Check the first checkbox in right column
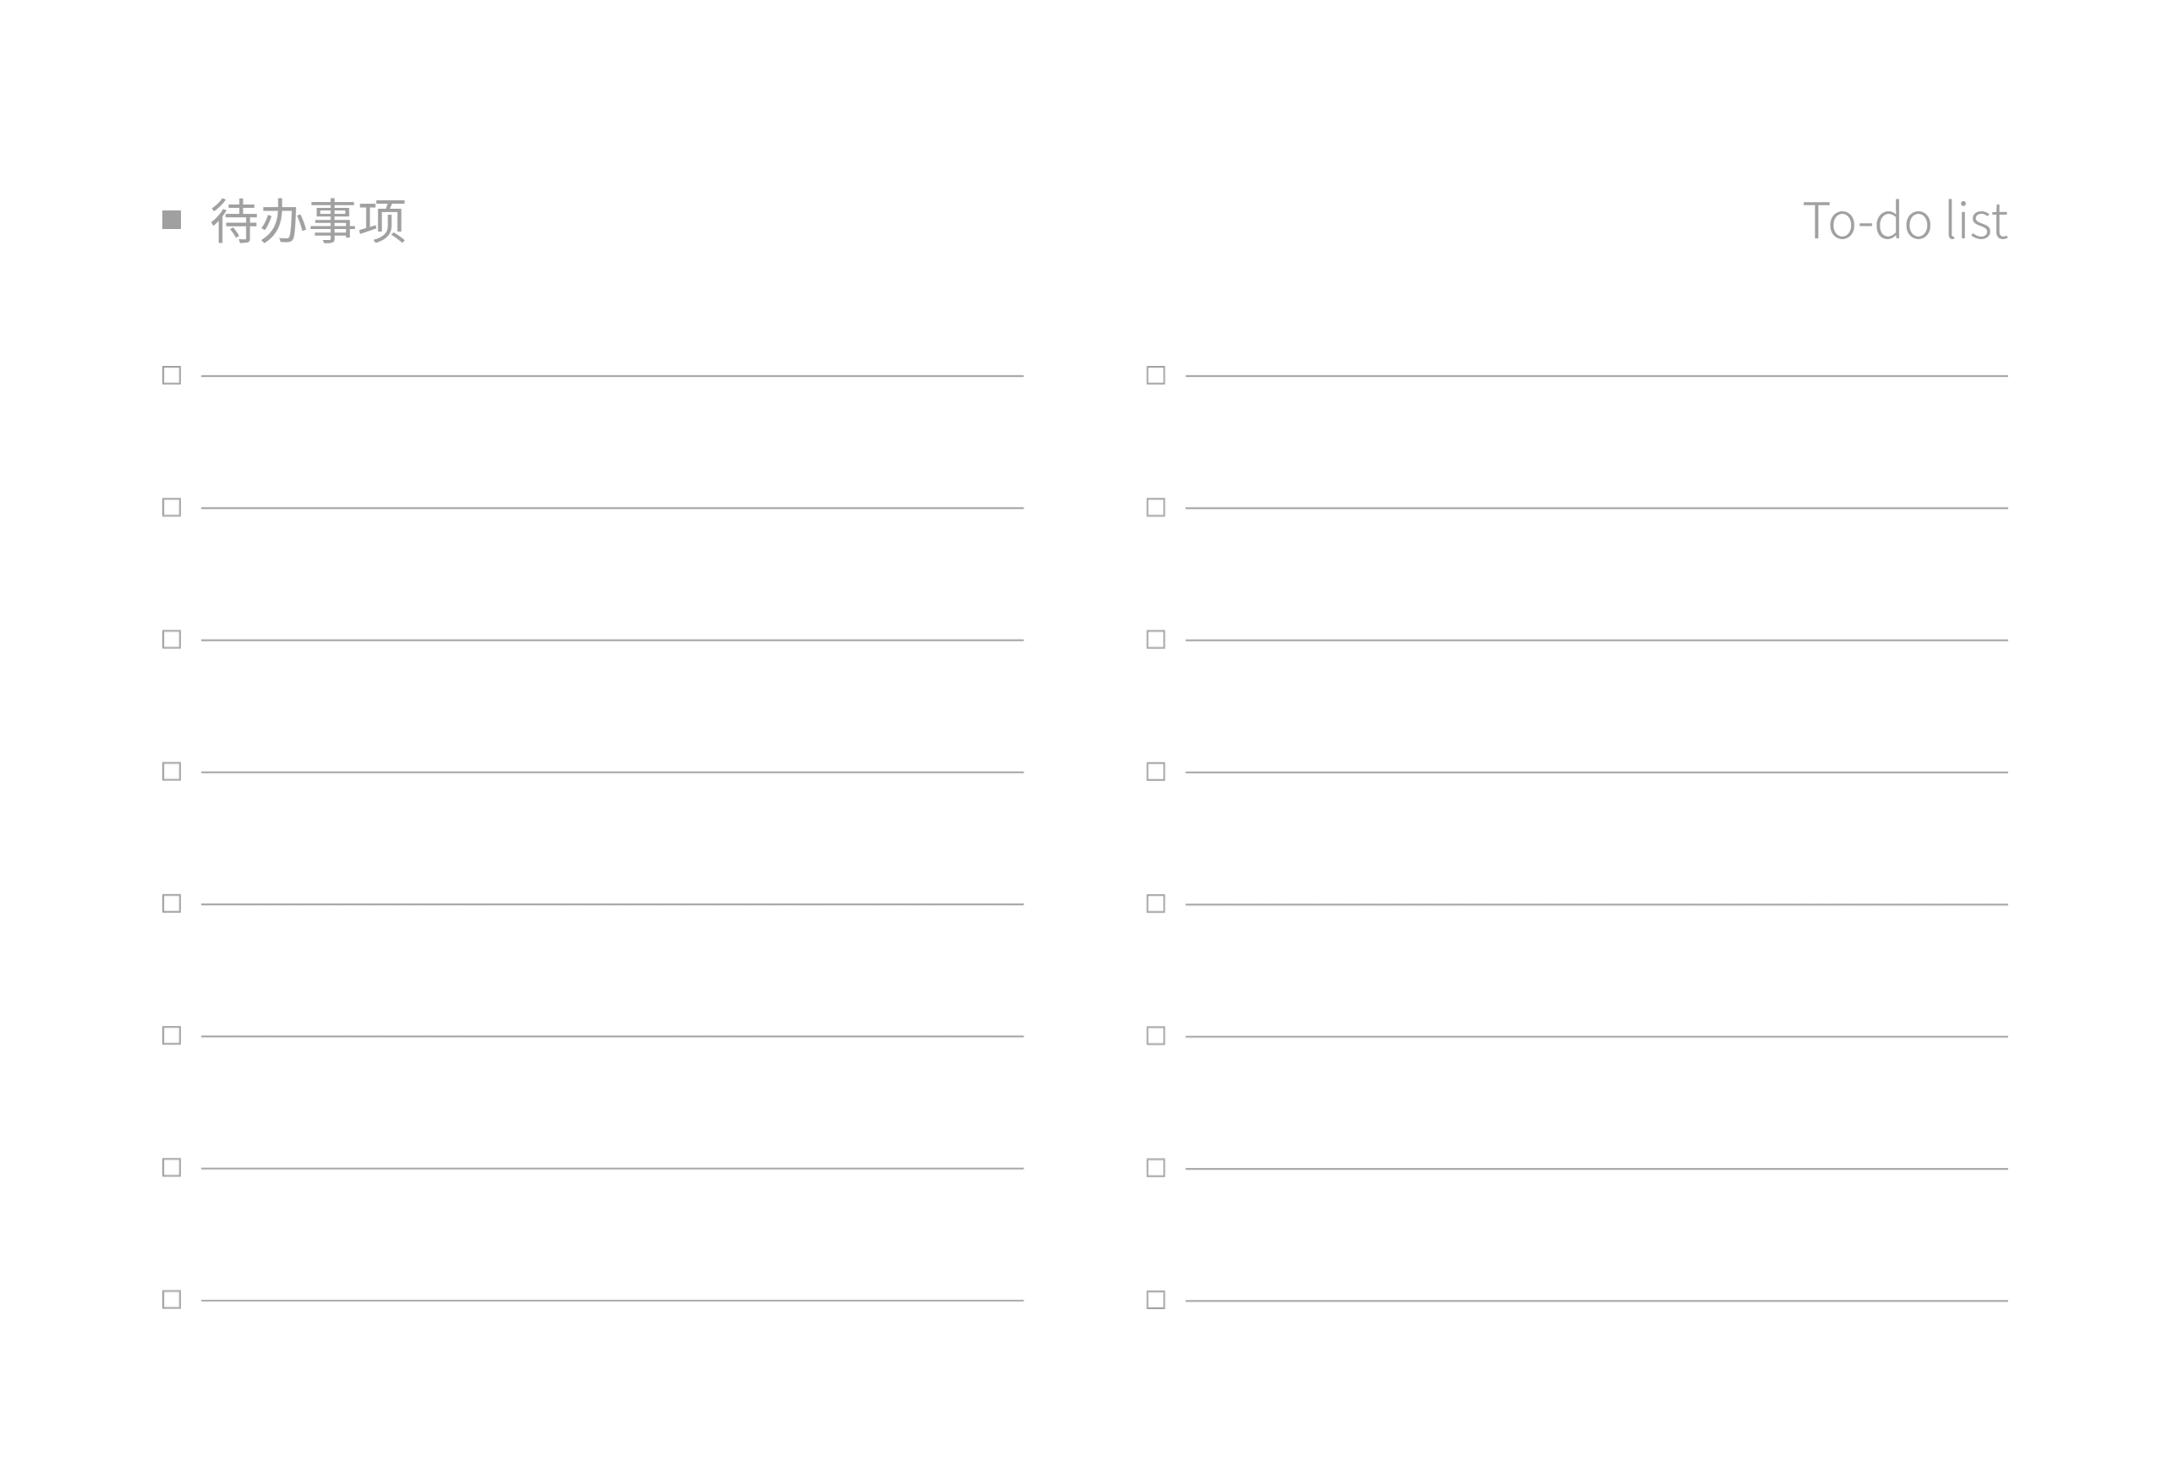Image resolution: width=2157 pixels, height=1457 pixels. tap(1156, 375)
